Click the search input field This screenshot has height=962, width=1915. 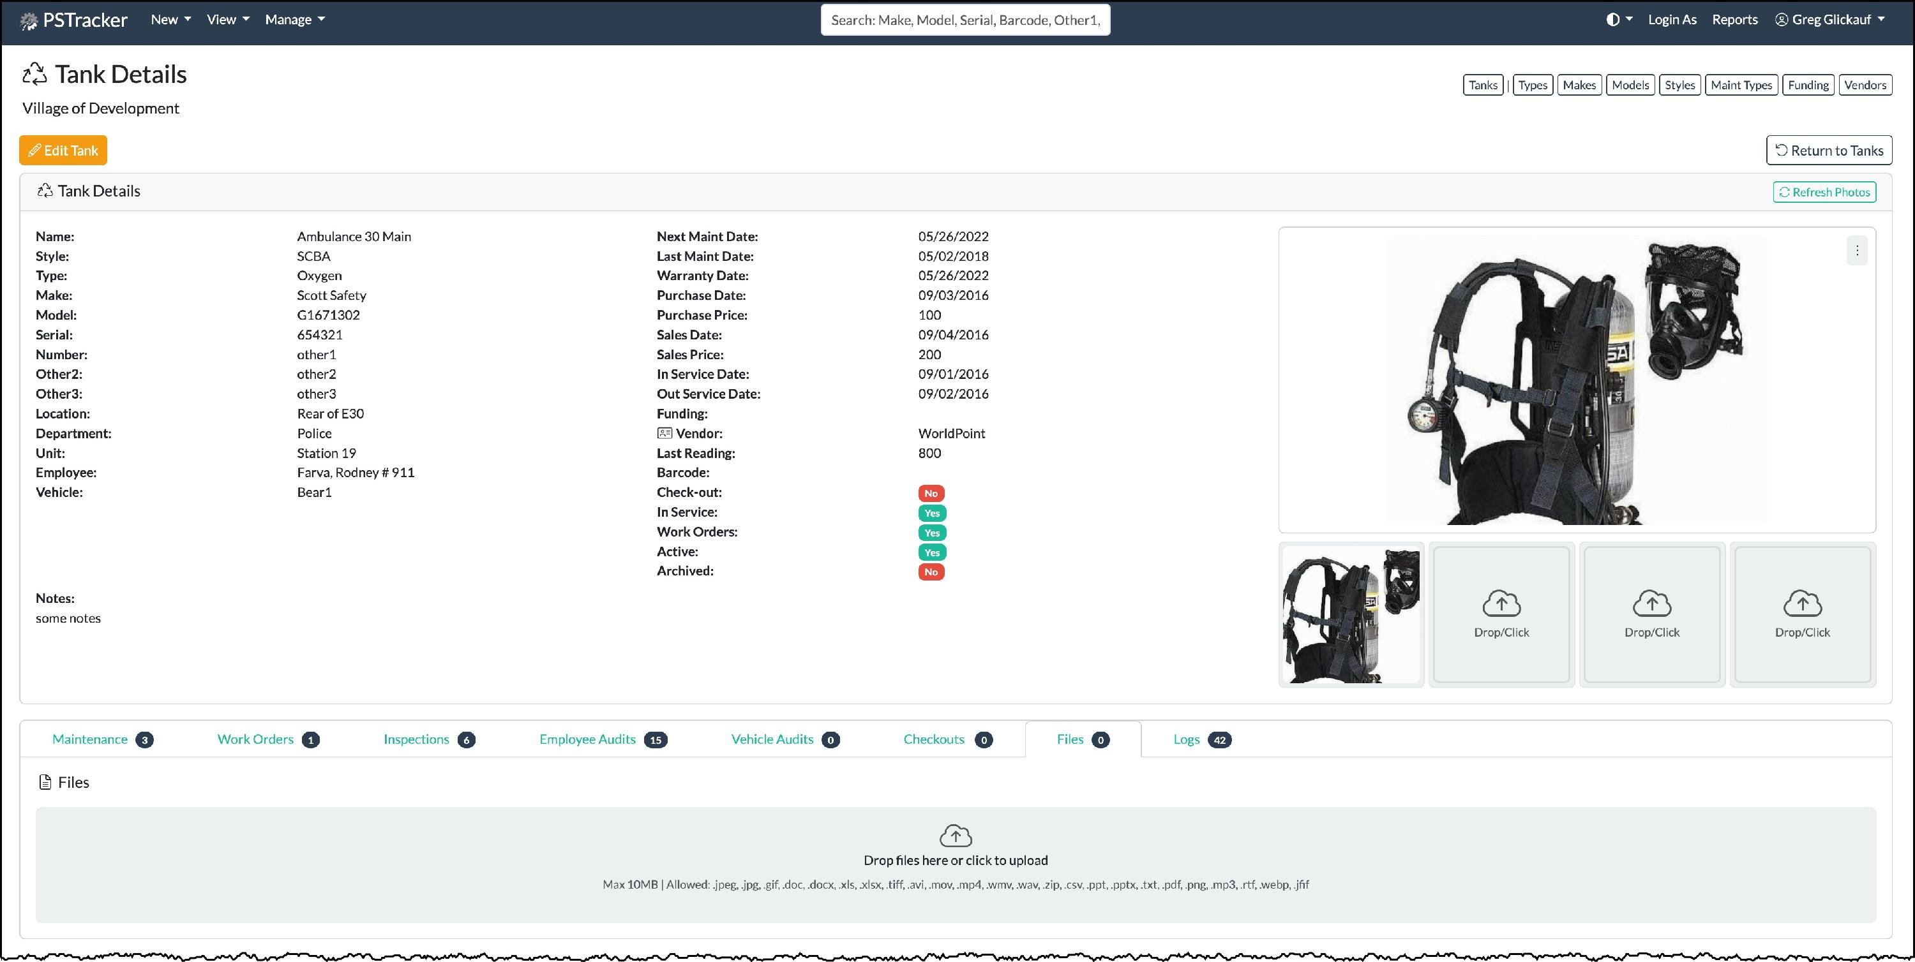(964, 20)
